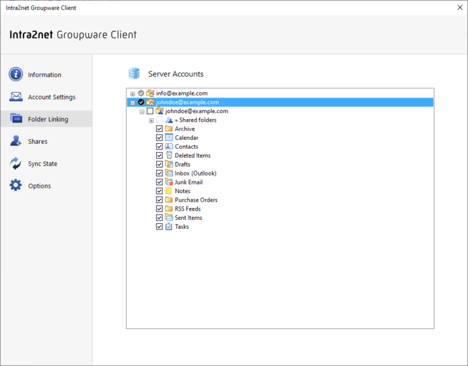Click the Shares person icon
This screenshot has width=468, height=366.
16,140
